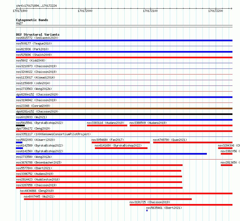Image resolution: width=240 pixels, height=221 pixels.
Task: Click nsv3396752 (Audano2019) label
Action: coord(35,174)
